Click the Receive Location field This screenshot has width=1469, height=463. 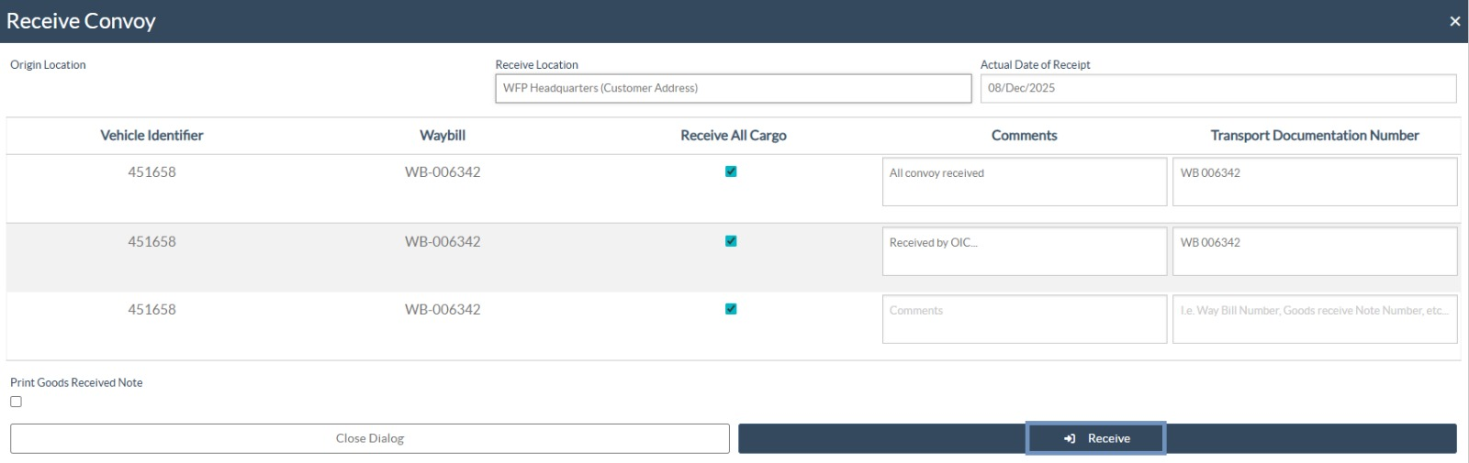733,88
